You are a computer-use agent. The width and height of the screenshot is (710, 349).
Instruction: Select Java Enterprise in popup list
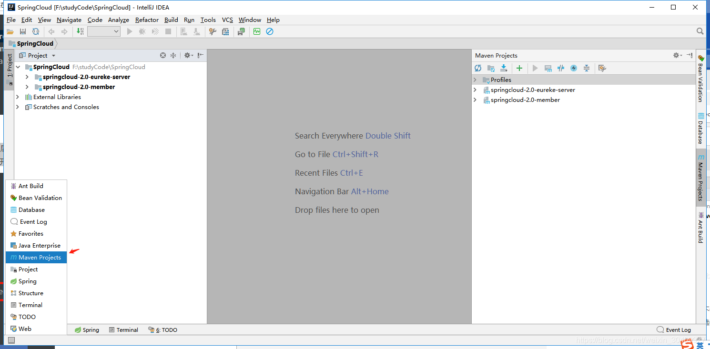(36, 245)
